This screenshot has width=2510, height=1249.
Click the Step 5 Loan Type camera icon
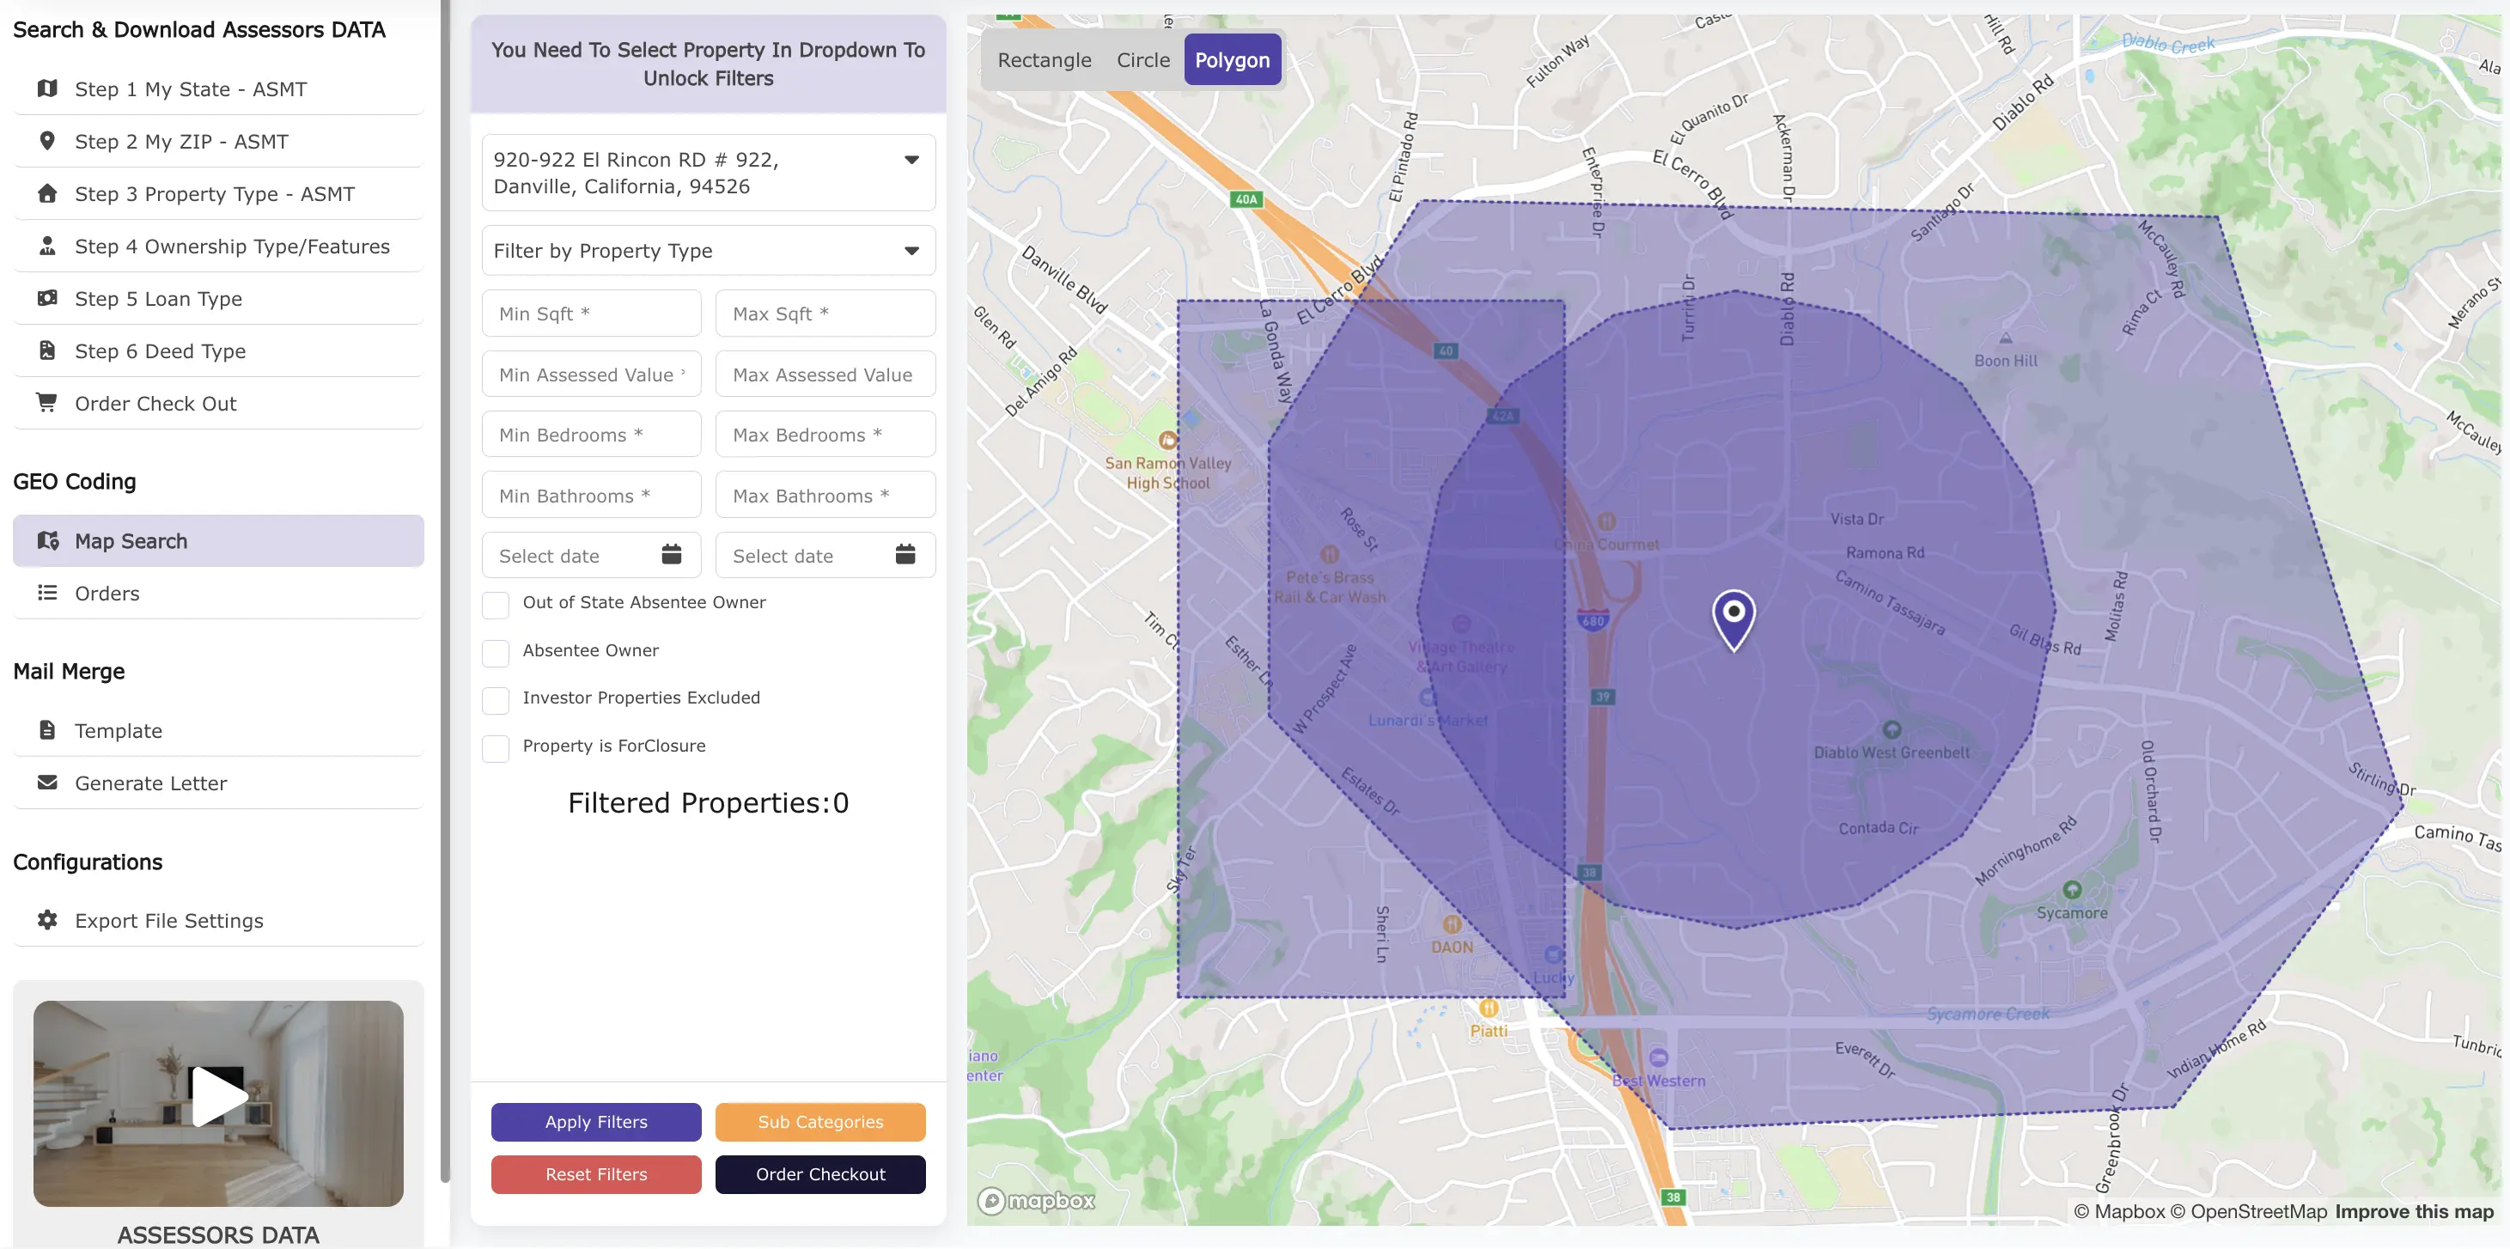pyautogui.click(x=46, y=298)
